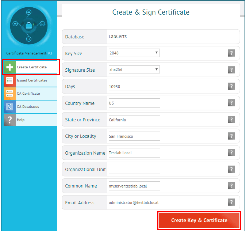Click the Signature Size field label
The height and width of the screenshot is (231, 246).
click(x=80, y=70)
